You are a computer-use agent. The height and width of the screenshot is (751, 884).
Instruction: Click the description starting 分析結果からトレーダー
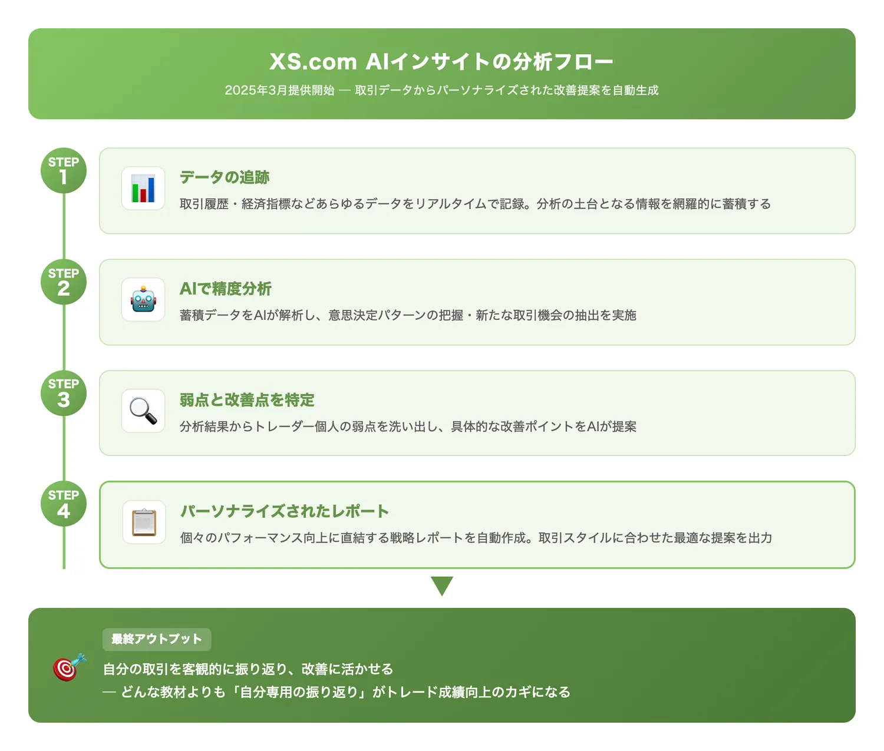coord(408,426)
